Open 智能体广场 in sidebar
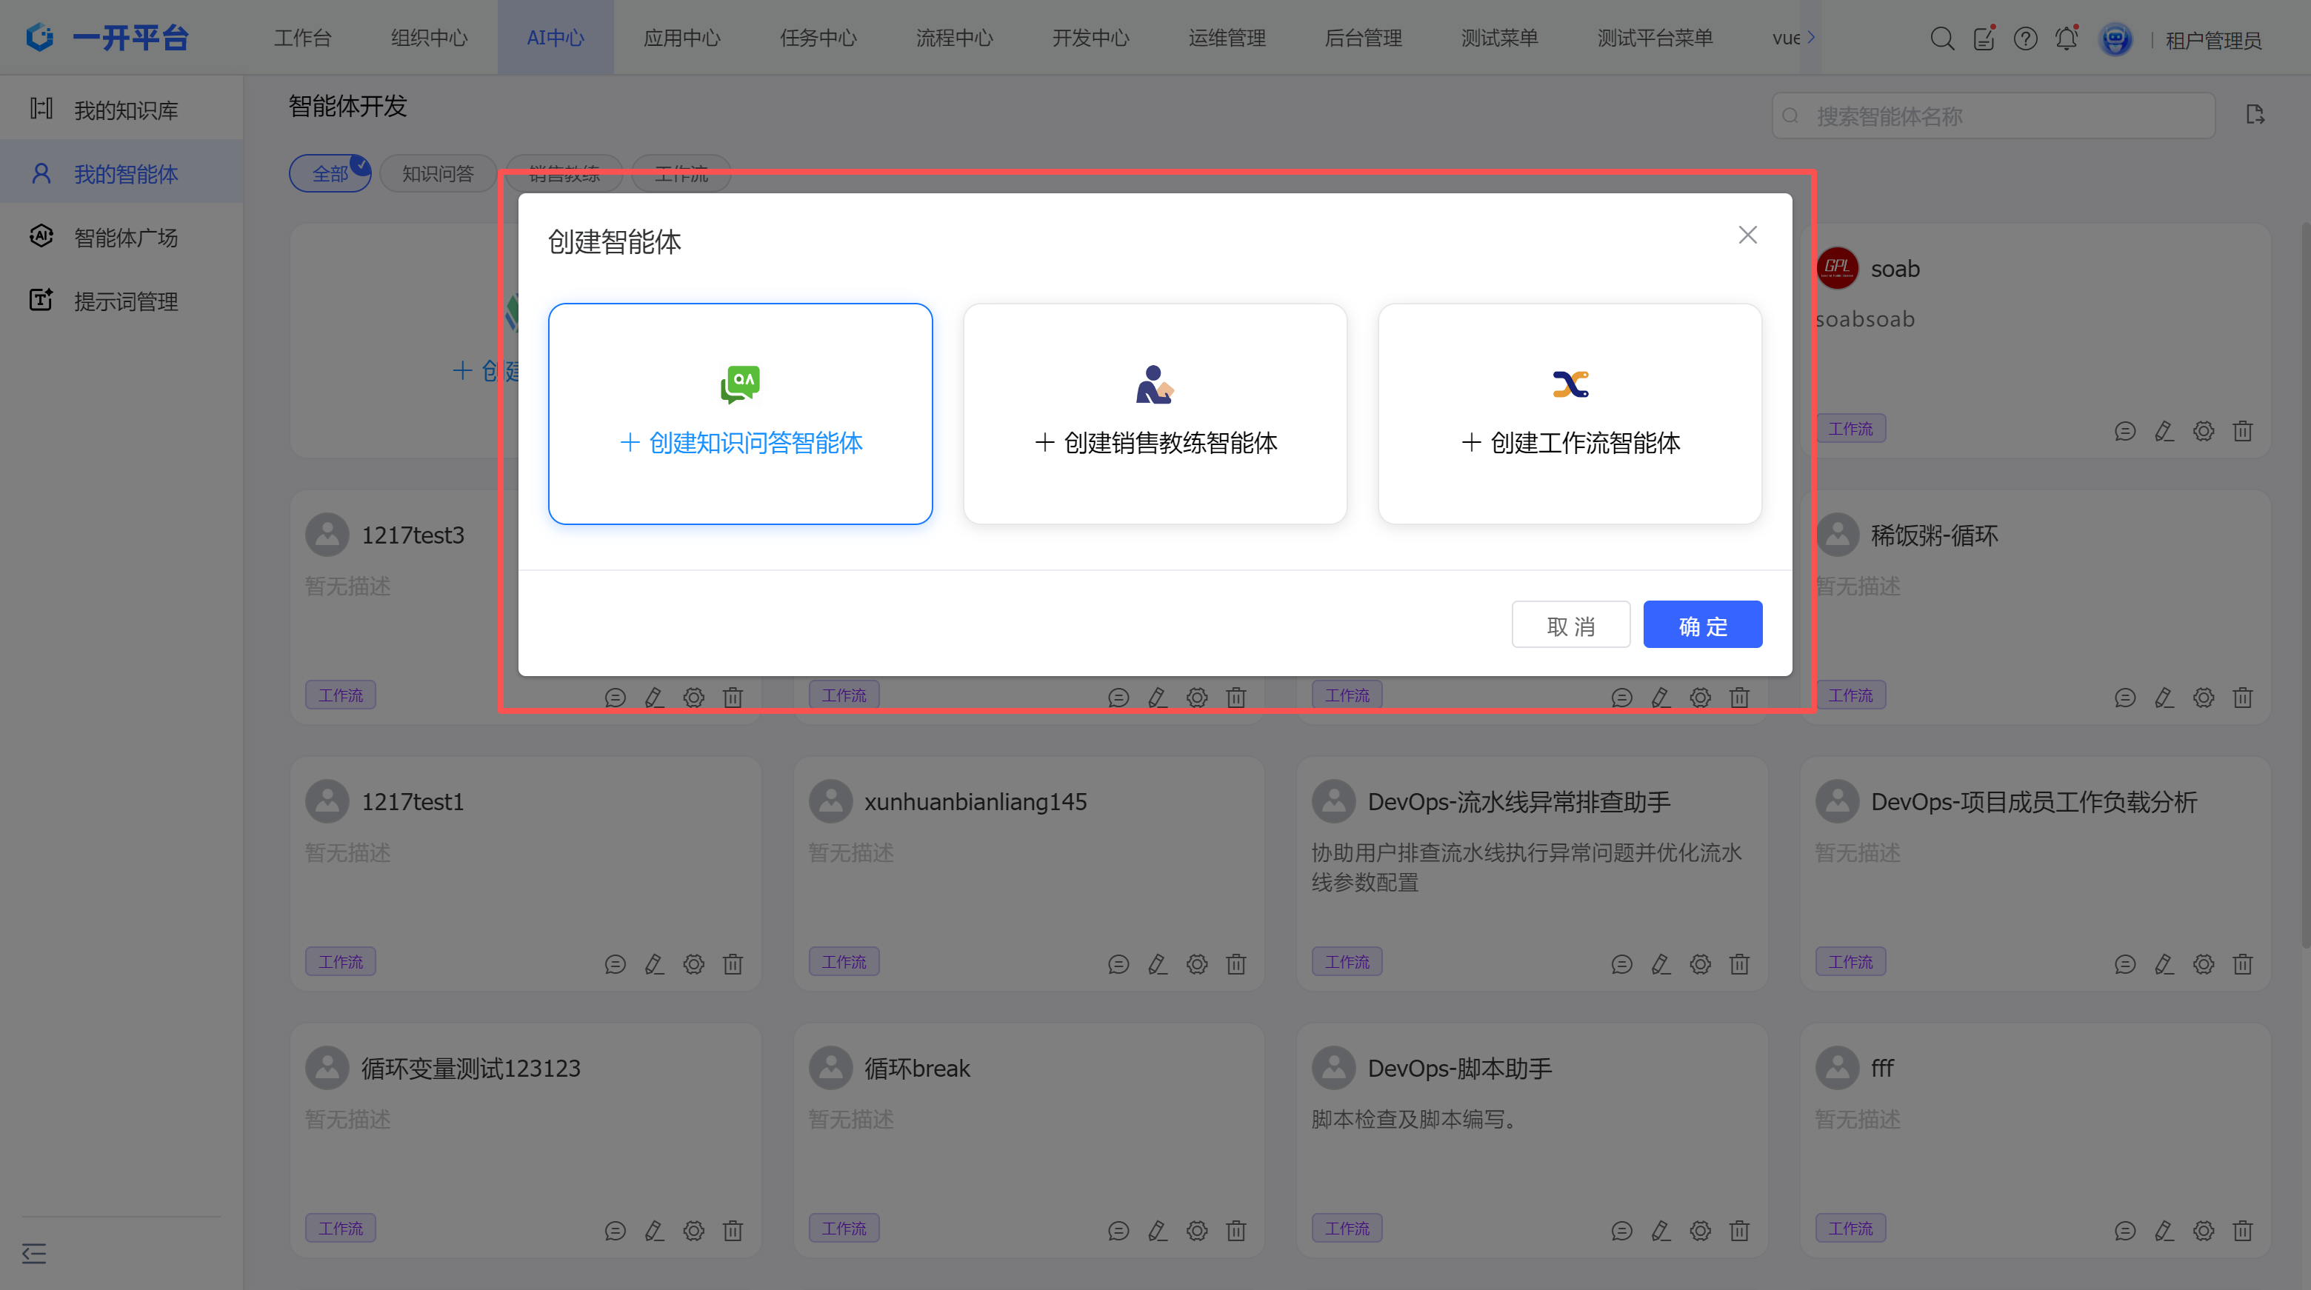The image size is (2311, 1290). tap(126, 238)
